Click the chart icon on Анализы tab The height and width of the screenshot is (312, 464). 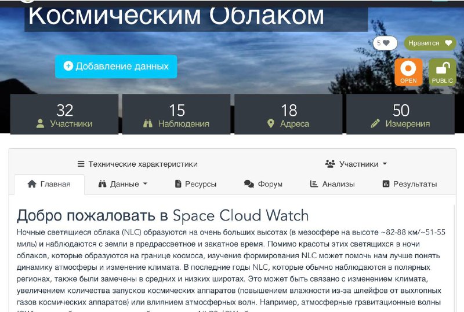click(314, 183)
